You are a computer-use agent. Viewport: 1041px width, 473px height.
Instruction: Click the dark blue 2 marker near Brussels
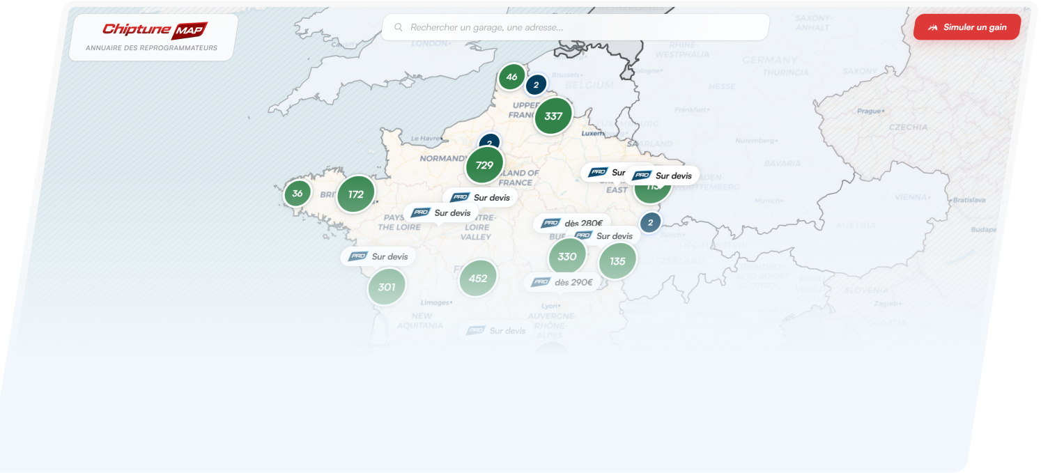click(x=536, y=85)
